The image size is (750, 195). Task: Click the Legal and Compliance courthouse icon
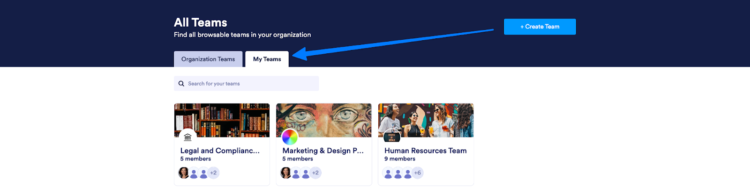pos(187,137)
